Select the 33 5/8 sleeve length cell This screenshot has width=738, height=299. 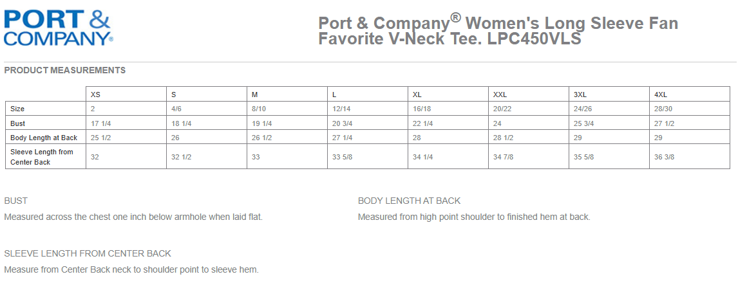click(343, 157)
